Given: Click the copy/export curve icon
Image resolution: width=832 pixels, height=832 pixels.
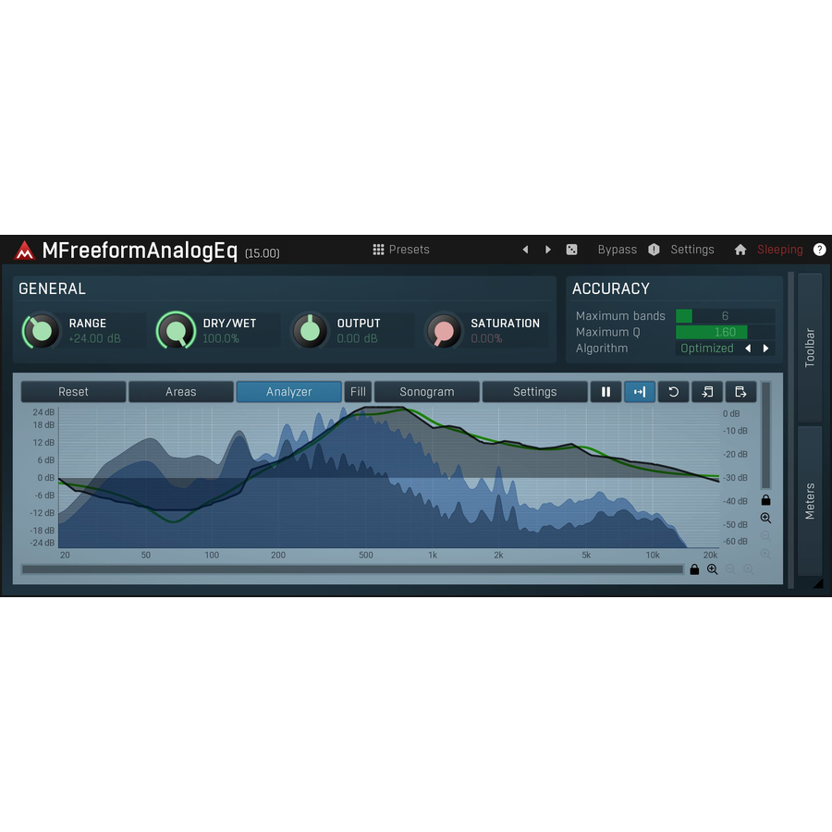Looking at the screenshot, I should [x=740, y=392].
